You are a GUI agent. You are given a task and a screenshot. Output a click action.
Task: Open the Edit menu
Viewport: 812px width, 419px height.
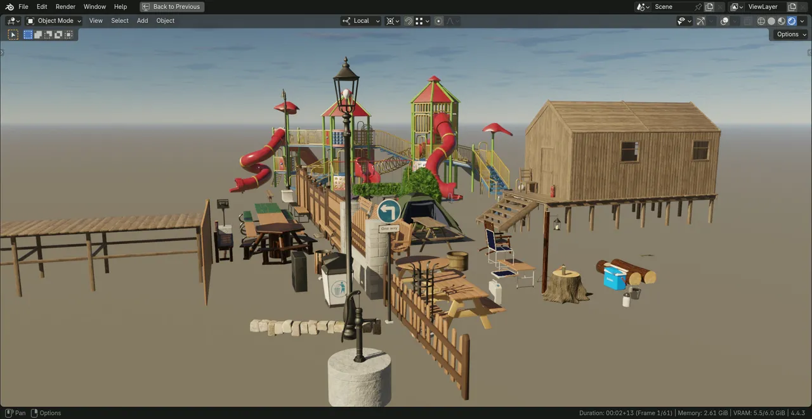pyautogui.click(x=42, y=7)
